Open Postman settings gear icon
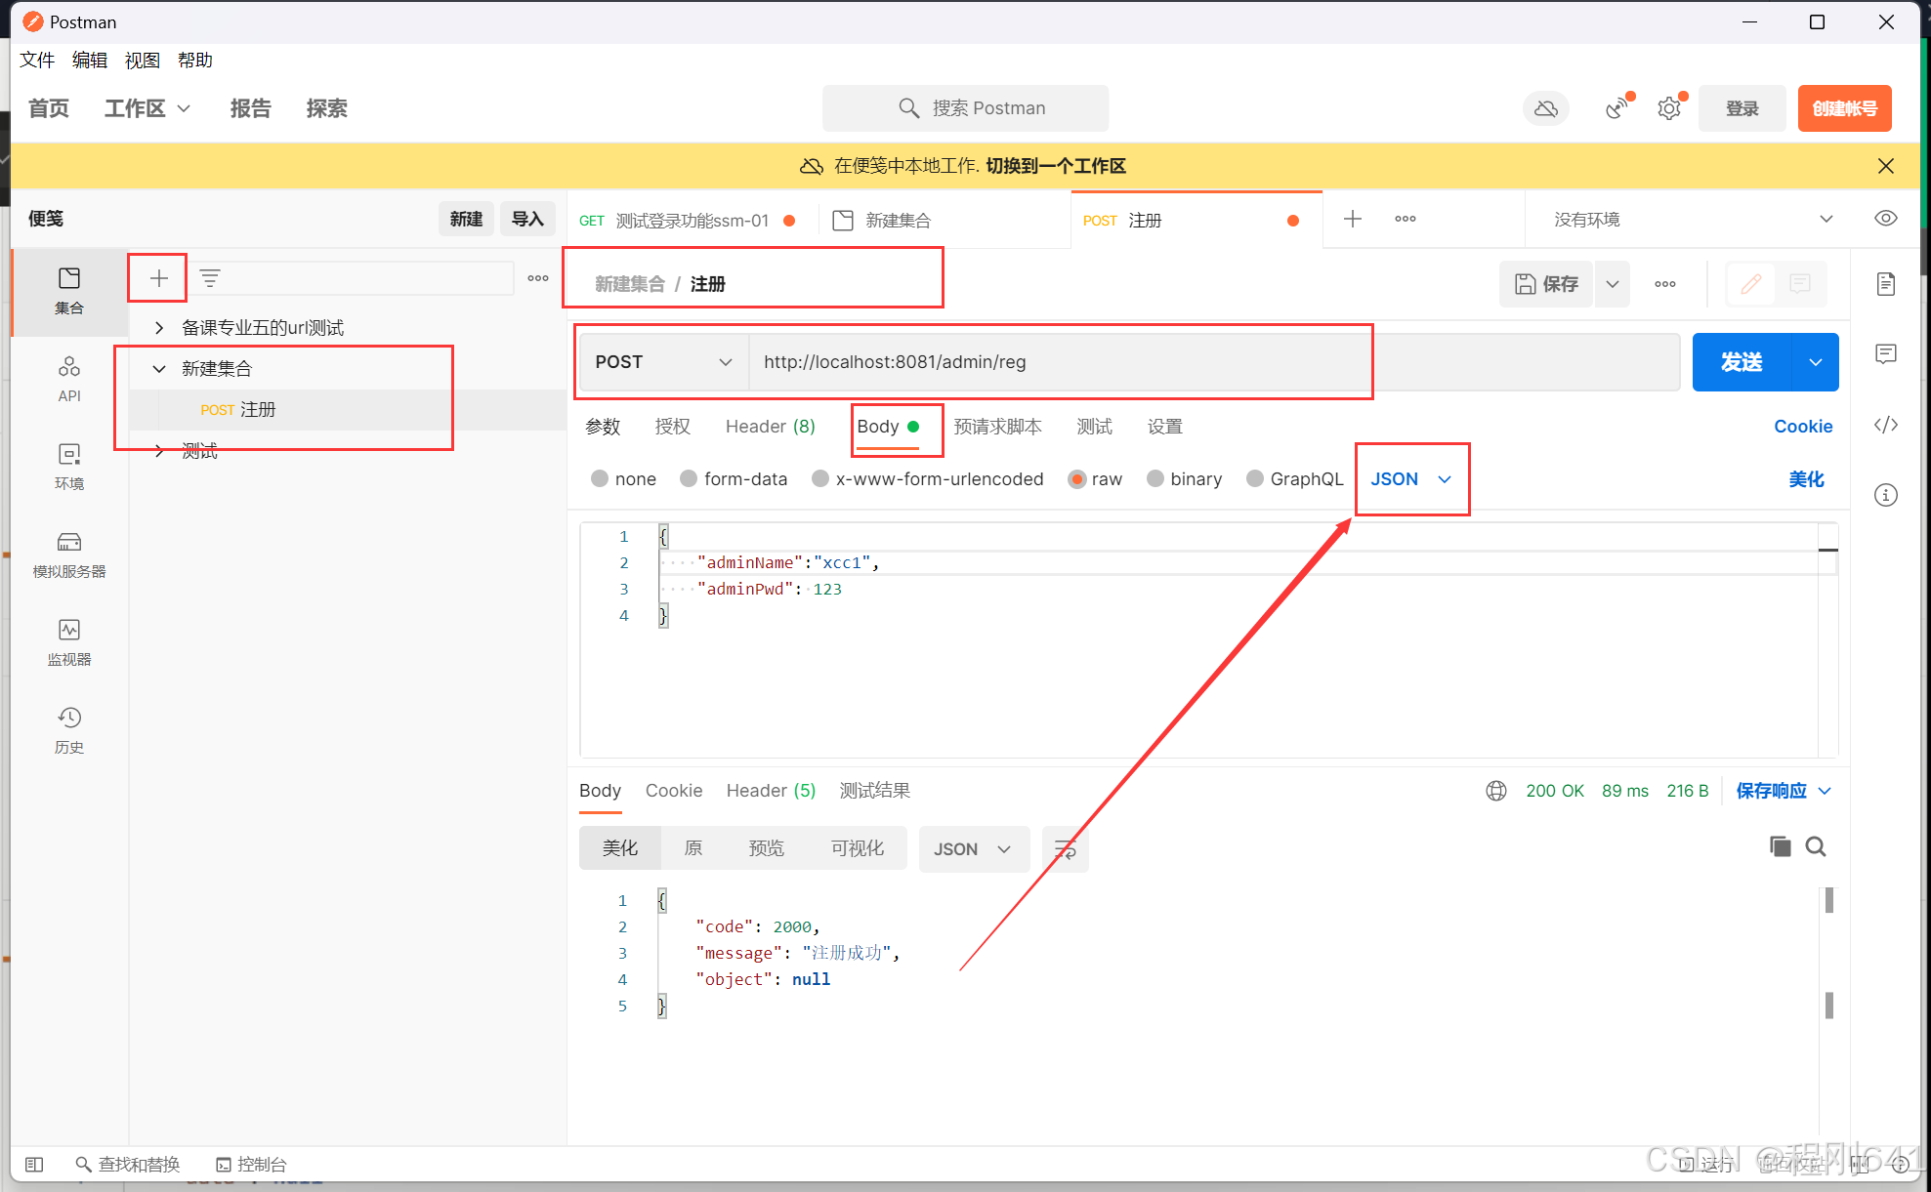The image size is (1931, 1192). (x=1668, y=107)
